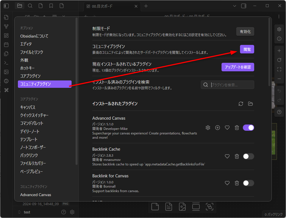
Task: Reset canvas zoom with circular arrow icon
Action: (x=279, y=60)
